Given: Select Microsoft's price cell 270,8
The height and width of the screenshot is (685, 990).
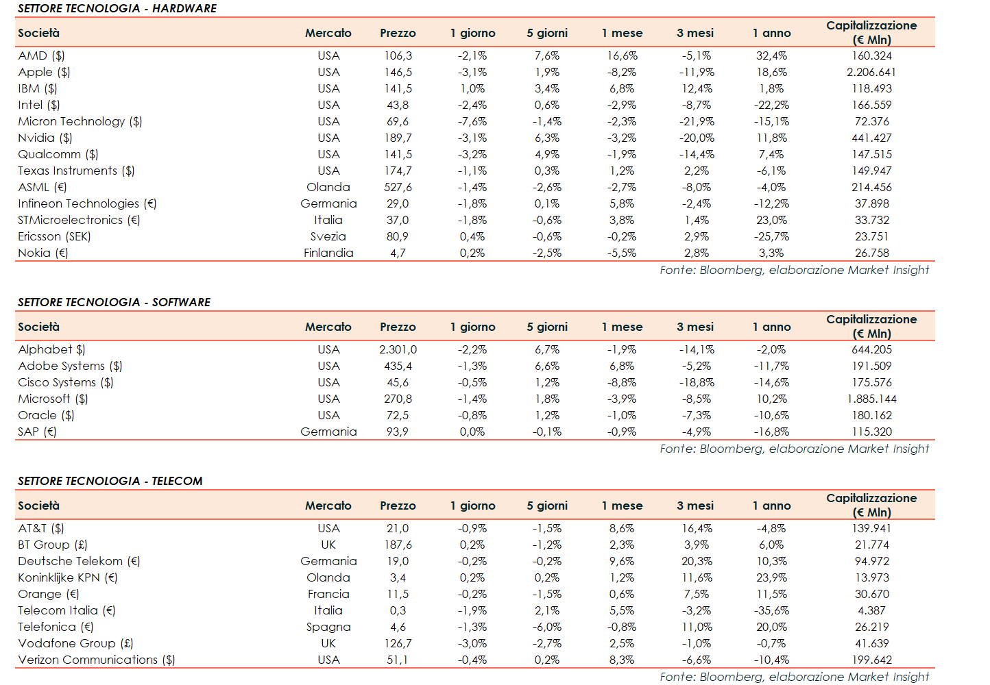Looking at the screenshot, I should pos(398,399).
